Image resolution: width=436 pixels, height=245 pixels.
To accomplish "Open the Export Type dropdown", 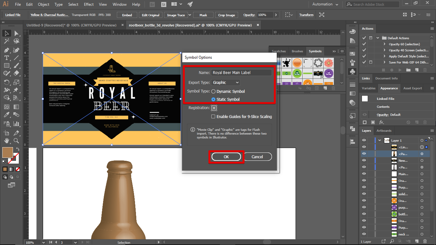I will point(226,83).
